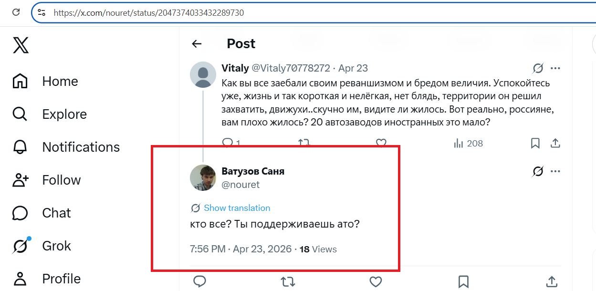Bookmark the main post by nouret

click(463, 281)
